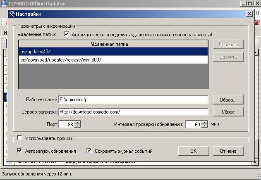261x180 pixels.
Task: Decrease update check interval with down arrow
Action: tap(204, 126)
